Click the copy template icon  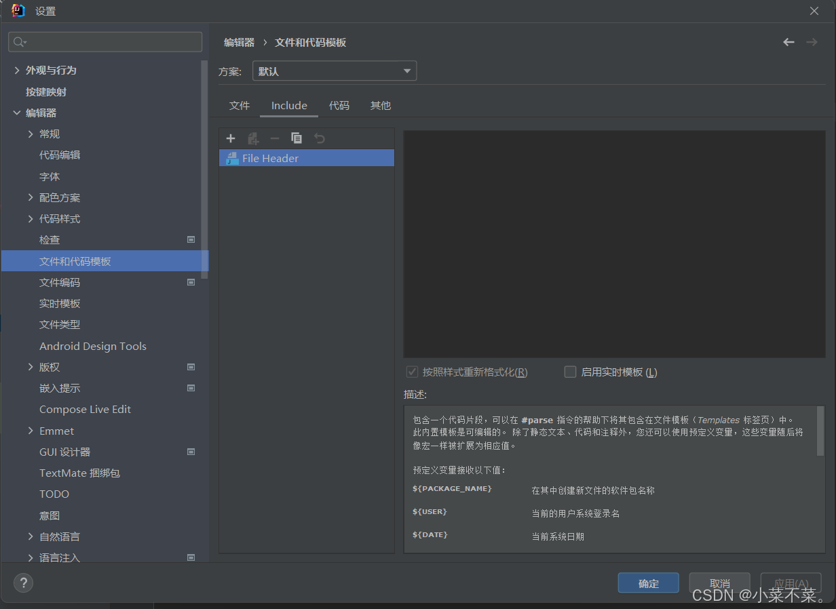(x=297, y=138)
